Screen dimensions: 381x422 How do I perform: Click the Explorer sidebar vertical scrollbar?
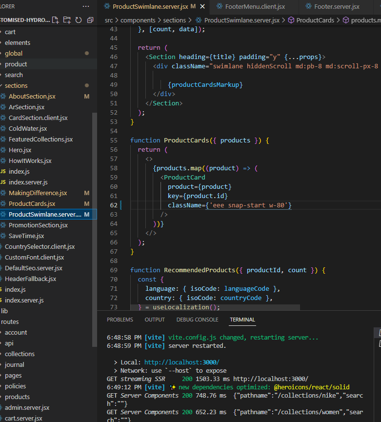pos(95,229)
